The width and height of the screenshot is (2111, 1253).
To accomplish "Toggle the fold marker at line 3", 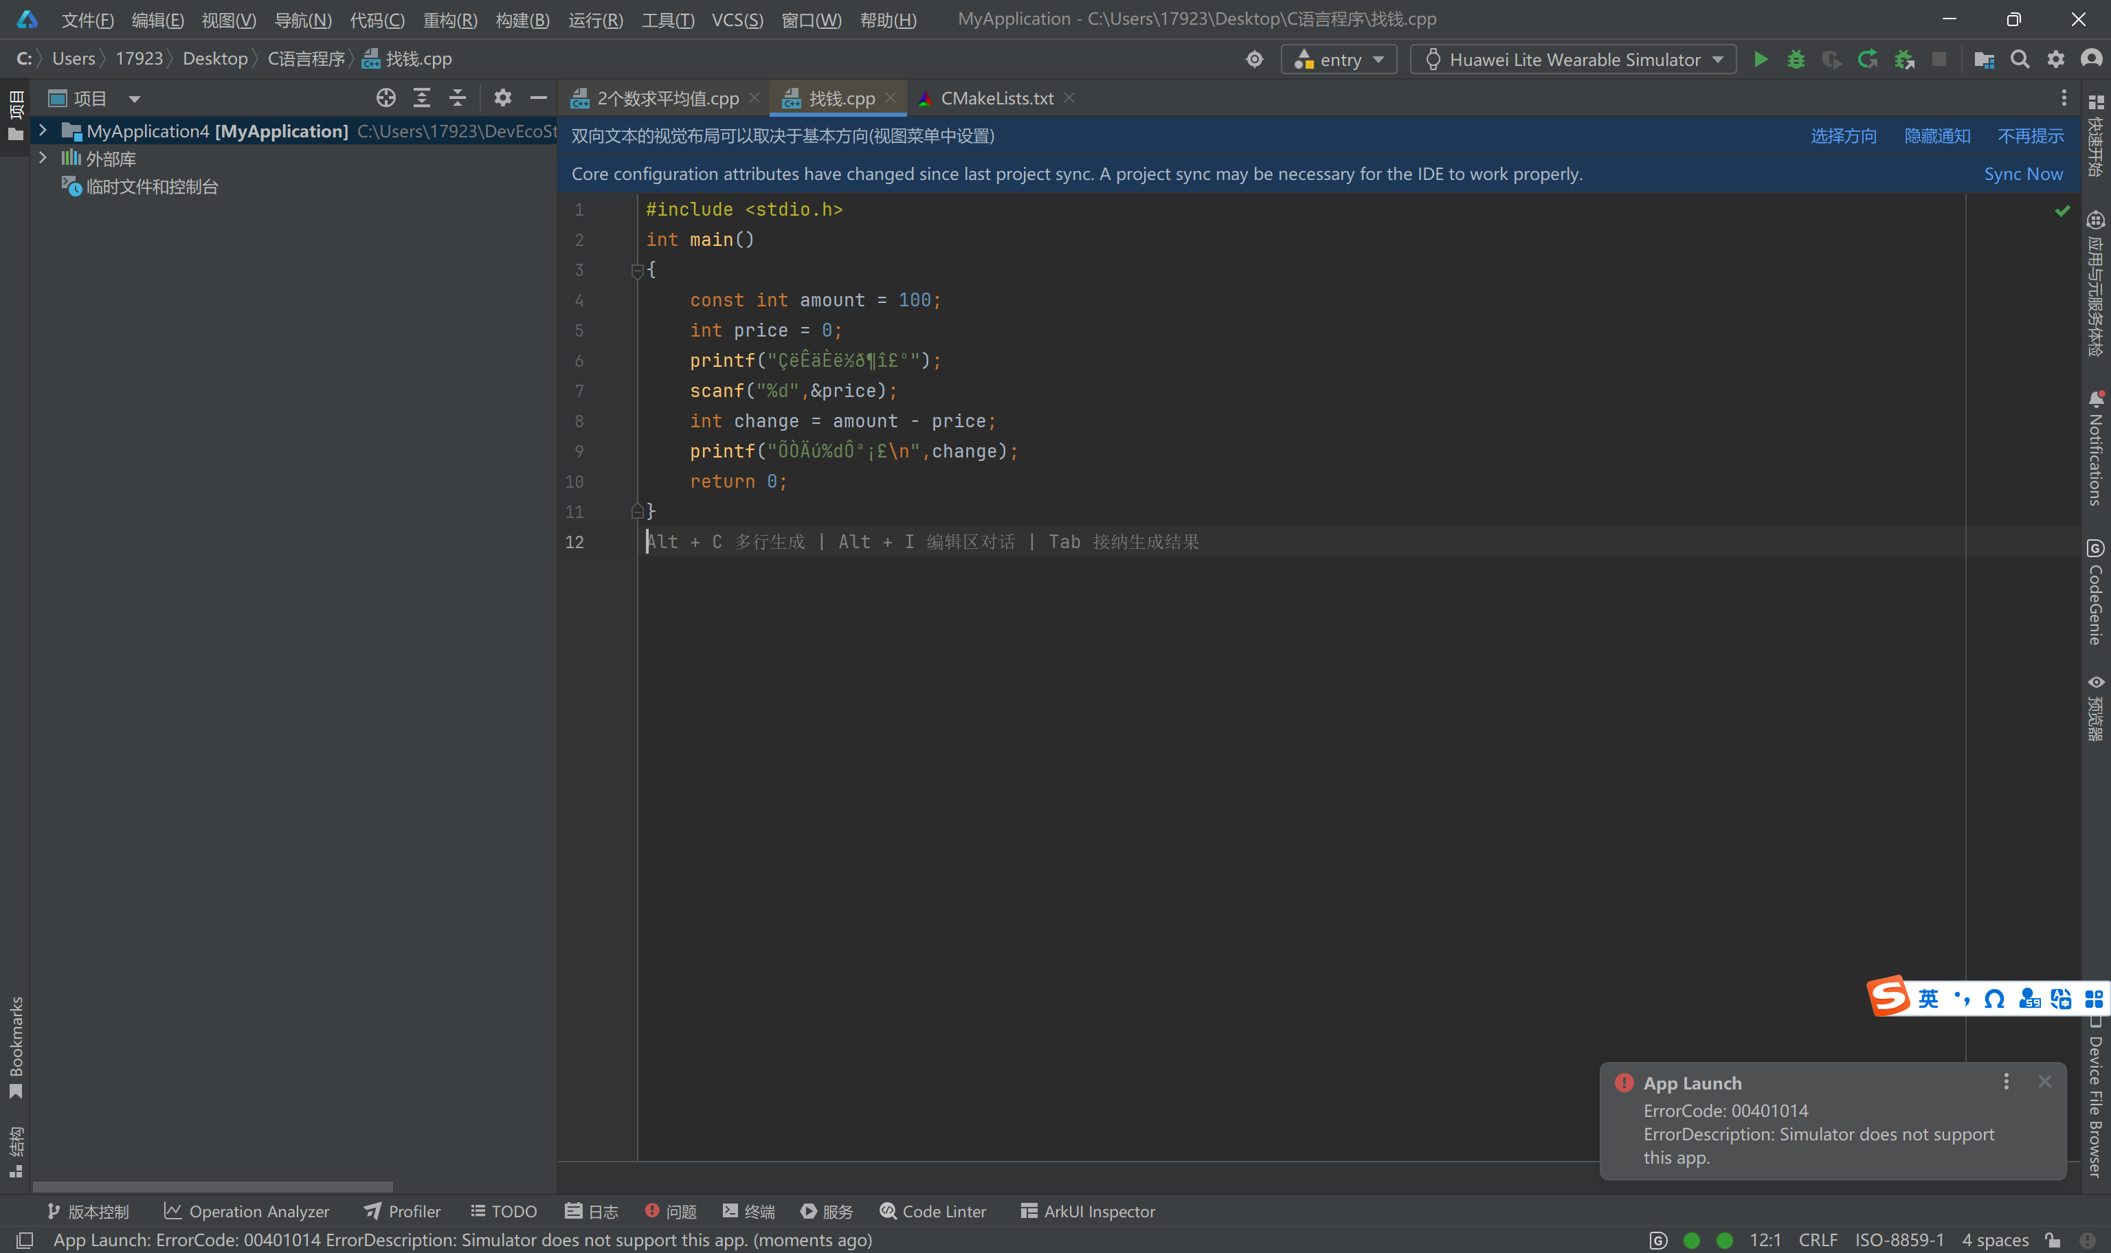I will 638,270.
